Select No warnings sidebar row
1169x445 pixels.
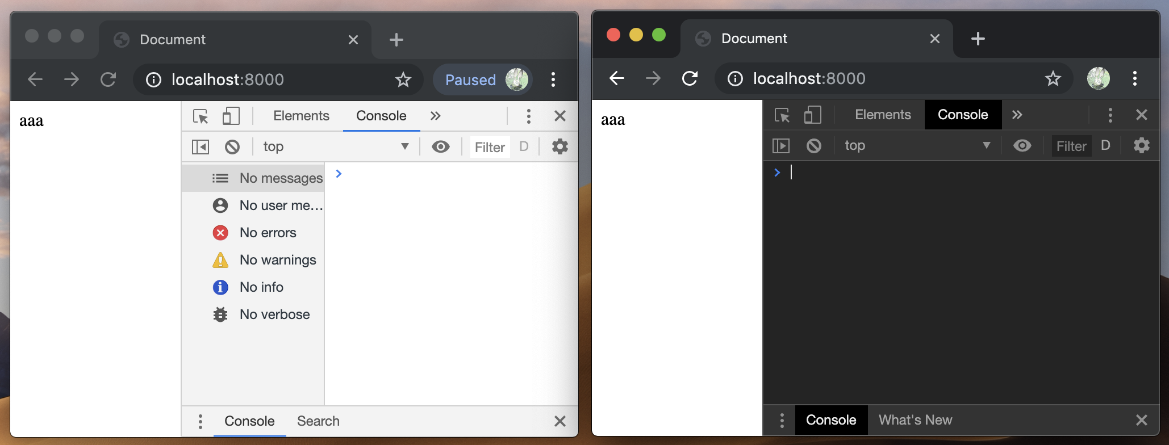click(253, 260)
